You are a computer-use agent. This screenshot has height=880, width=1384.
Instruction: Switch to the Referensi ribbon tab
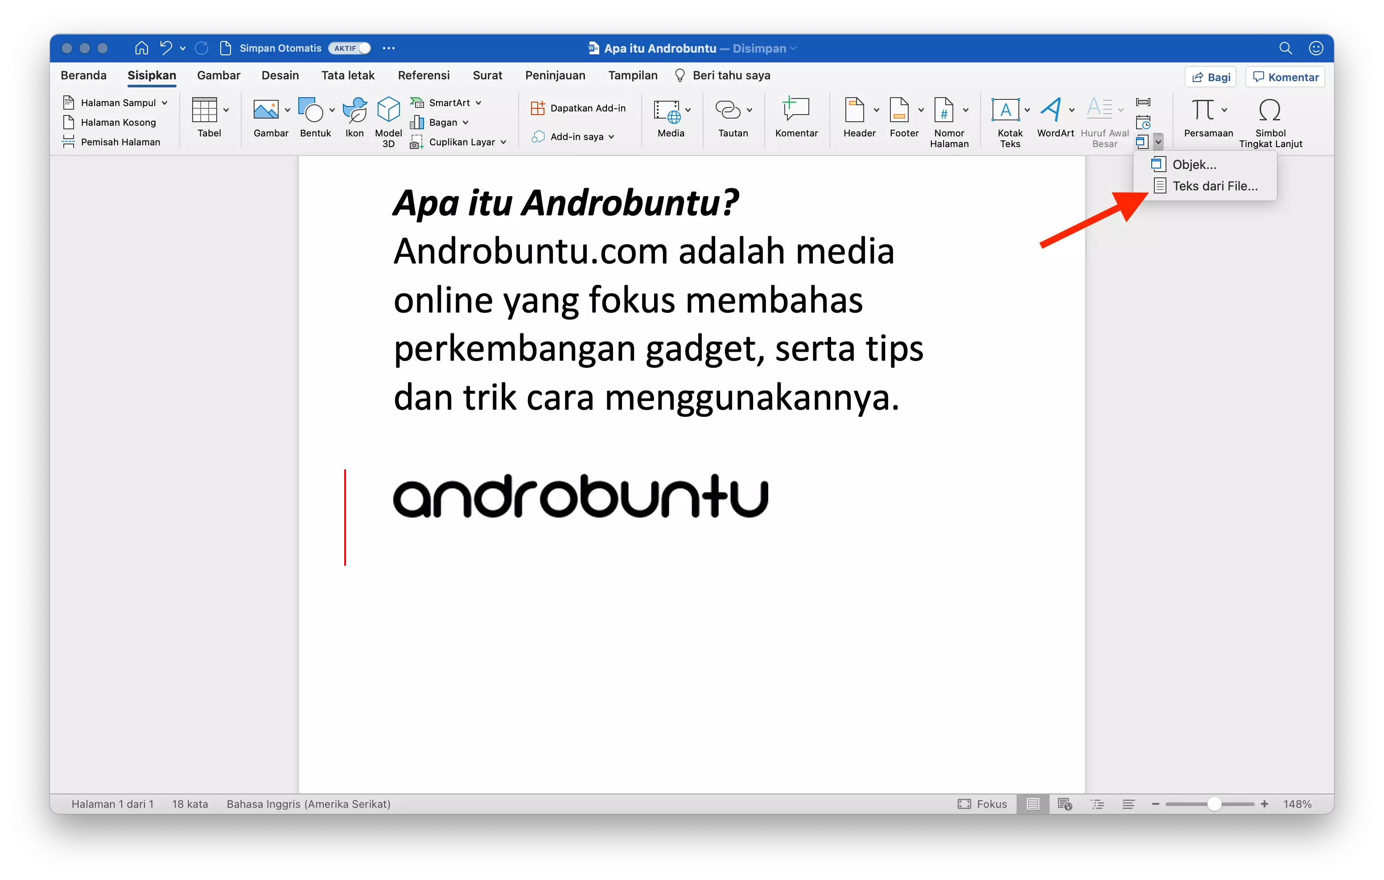pos(424,75)
